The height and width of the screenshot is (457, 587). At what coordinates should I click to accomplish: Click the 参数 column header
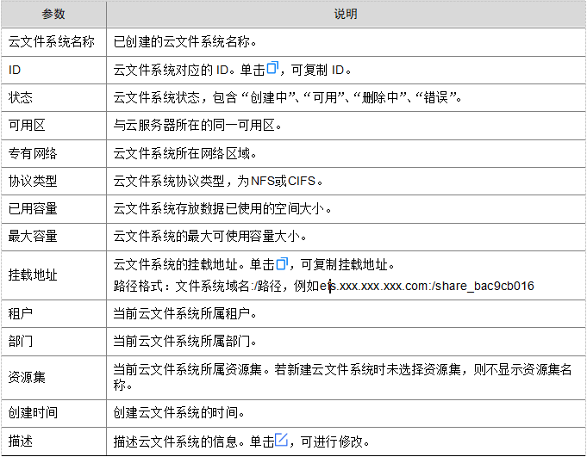point(53,14)
